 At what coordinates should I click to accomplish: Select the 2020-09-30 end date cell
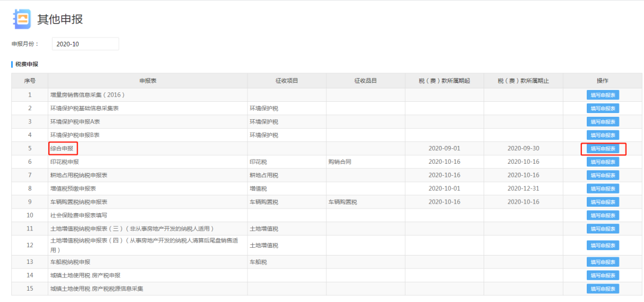[524, 148]
